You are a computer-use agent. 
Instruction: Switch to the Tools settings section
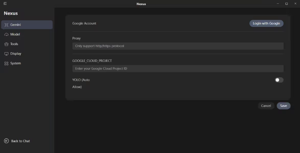pyautogui.click(x=14, y=44)
